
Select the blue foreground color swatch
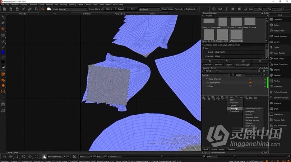click(3, 52)
